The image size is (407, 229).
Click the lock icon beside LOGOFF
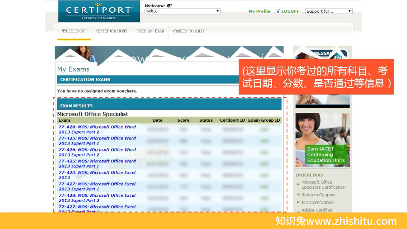pyautogui.click(x=278, y=11)
